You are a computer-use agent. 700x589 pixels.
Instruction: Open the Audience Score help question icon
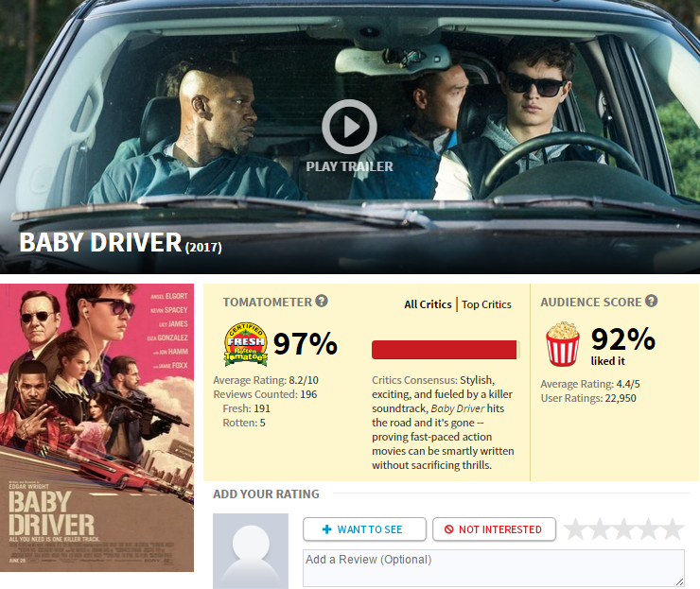click(x=652, y=302)
